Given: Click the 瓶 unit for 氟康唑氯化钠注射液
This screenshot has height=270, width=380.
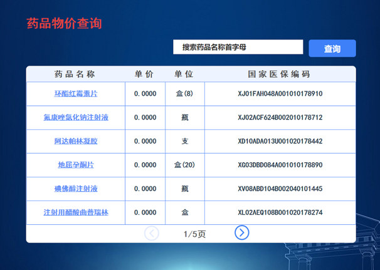Looking at the screenshot, I should point(185,117).
